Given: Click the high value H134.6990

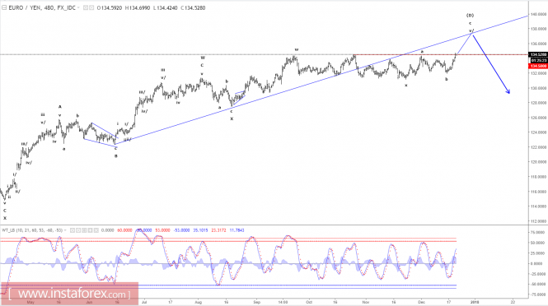Looking at the screenshot, I should tap(138, 7).
